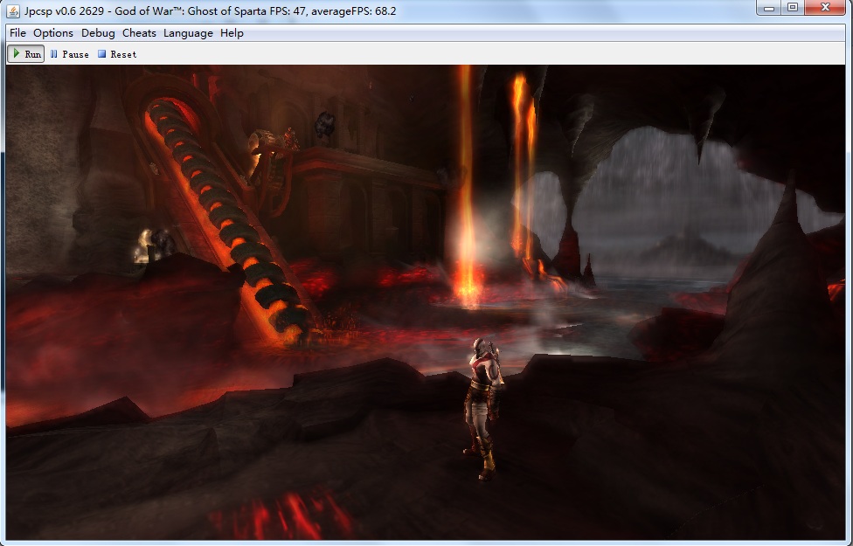Screen dimensions: 853x546
Task: Expand the Debug menu
Action: pyautogui.click(x=98, y=33)
